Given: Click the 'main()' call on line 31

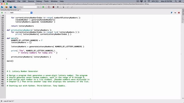Looking at the screenshot, I should click(x=10, y=61).
